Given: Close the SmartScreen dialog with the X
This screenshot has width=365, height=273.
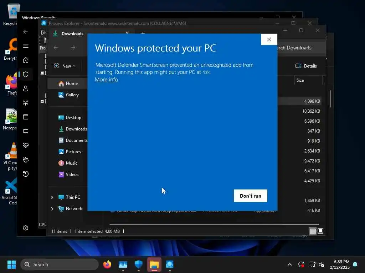Looking at the screenshot, I should 269,39.
